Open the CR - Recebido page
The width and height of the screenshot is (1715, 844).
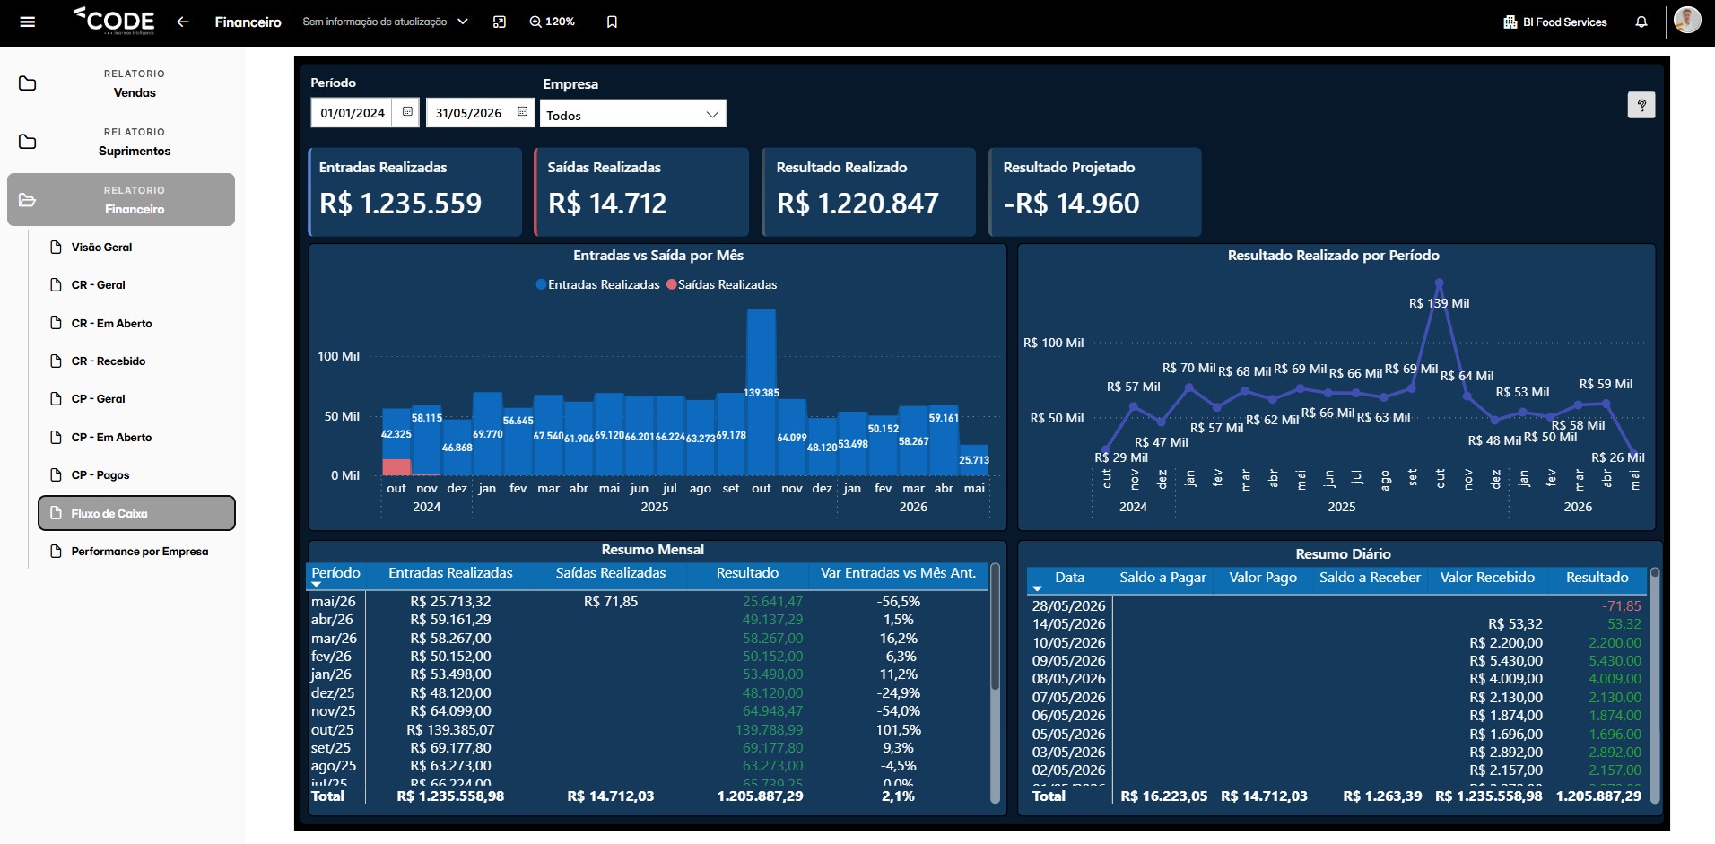point(108,361)
